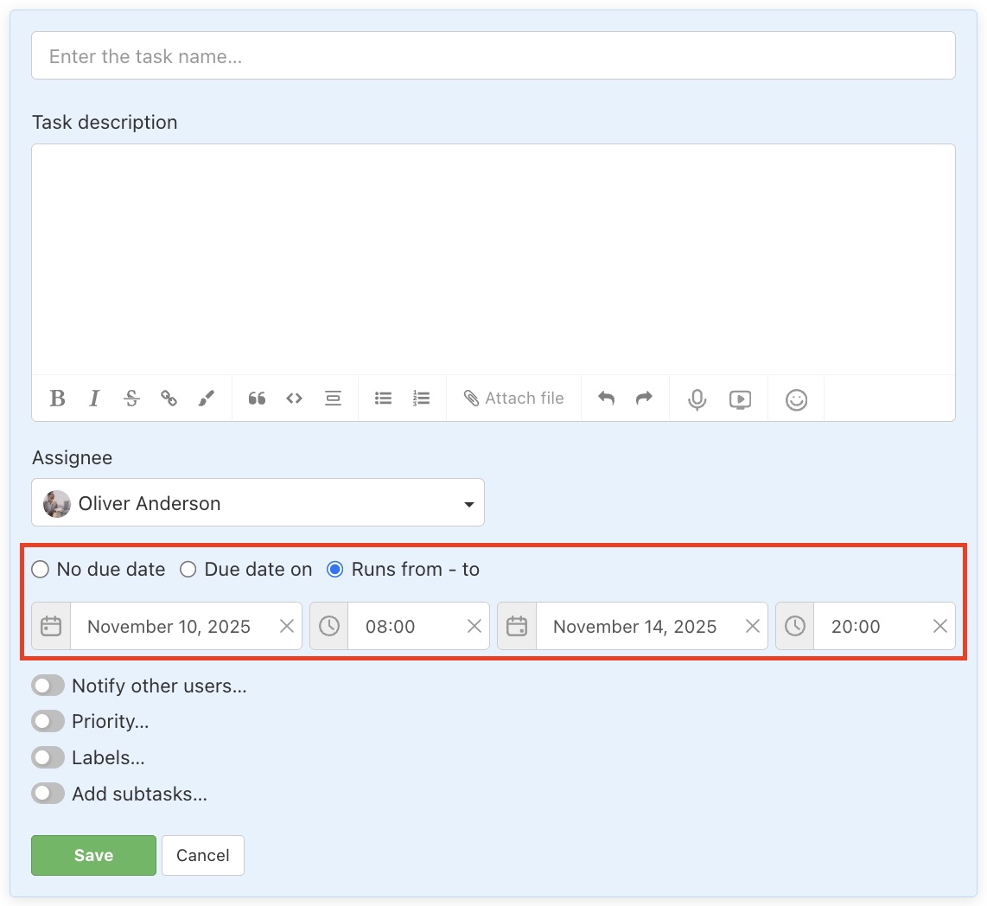Turn on the Priority option
The image size is (987, 906).
(48, 721)
